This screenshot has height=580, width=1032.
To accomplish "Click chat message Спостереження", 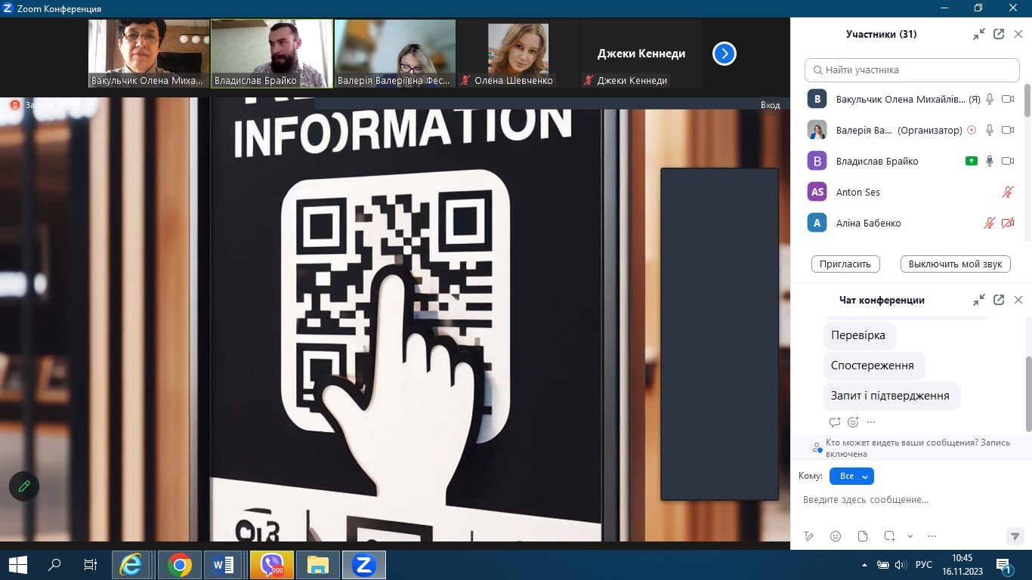I will point(873,366).
